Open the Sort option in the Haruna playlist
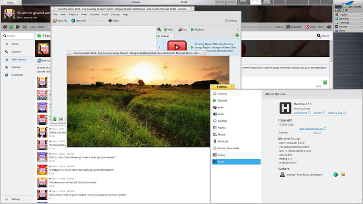The image size is (363, 204). point(183,29)
